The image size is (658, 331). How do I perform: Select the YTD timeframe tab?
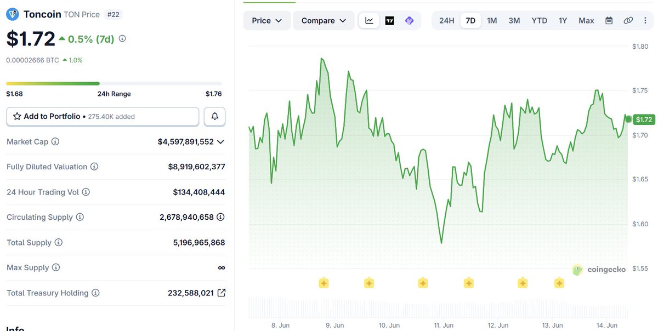pyautogui.click(x=539, y=20)
